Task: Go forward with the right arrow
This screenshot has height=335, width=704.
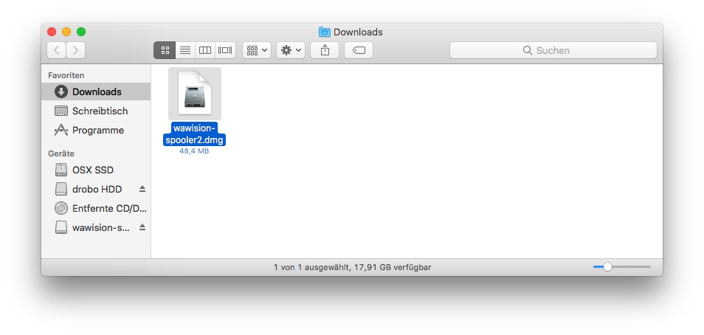Action: pos(75,50)
